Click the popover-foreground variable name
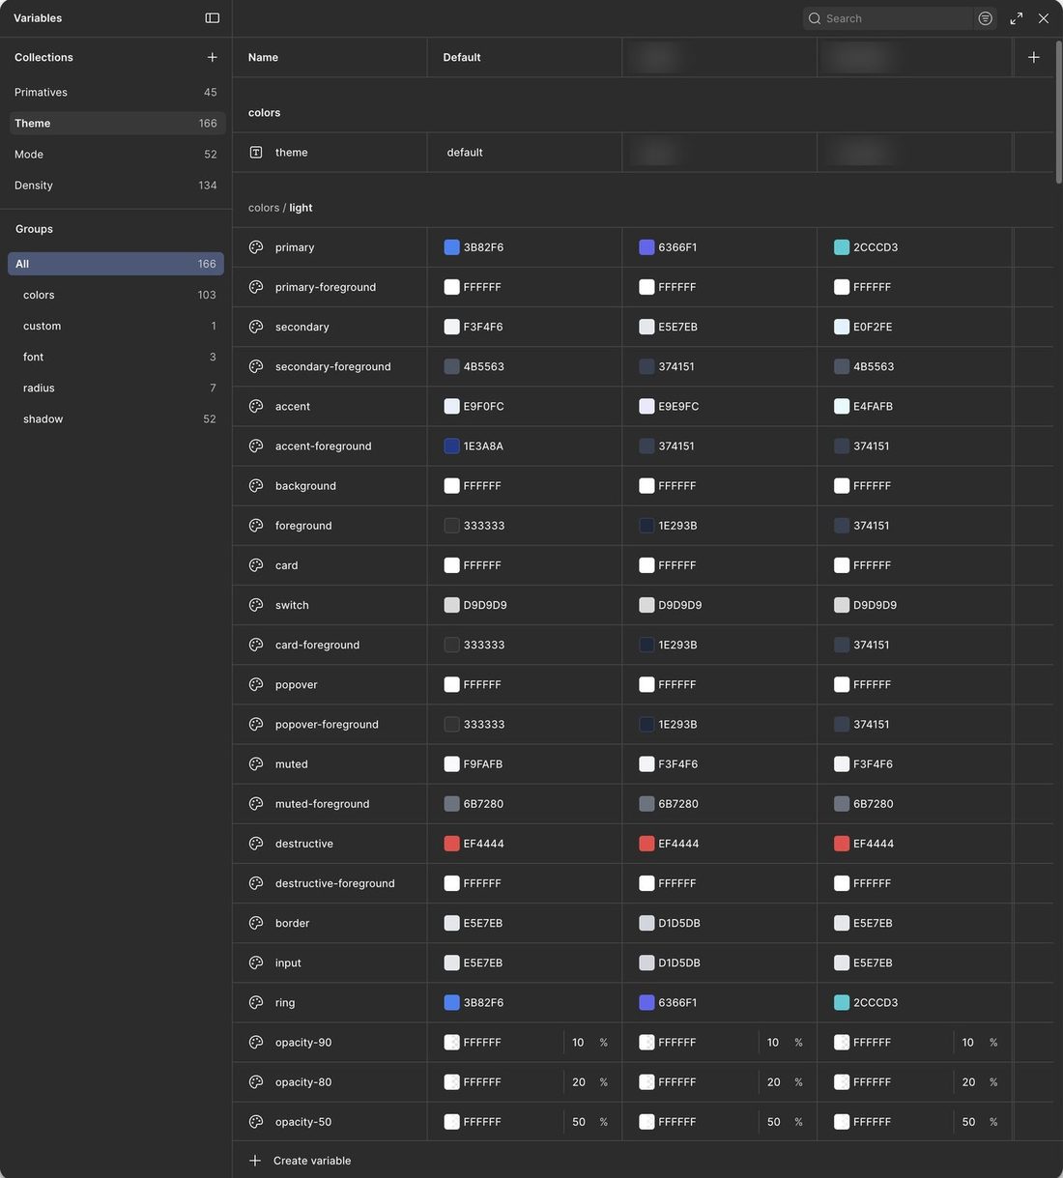This screenshot has height=1178, width=1063. (327, 724)
